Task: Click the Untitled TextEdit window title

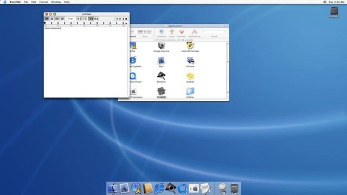Action: tap(87, 14)
